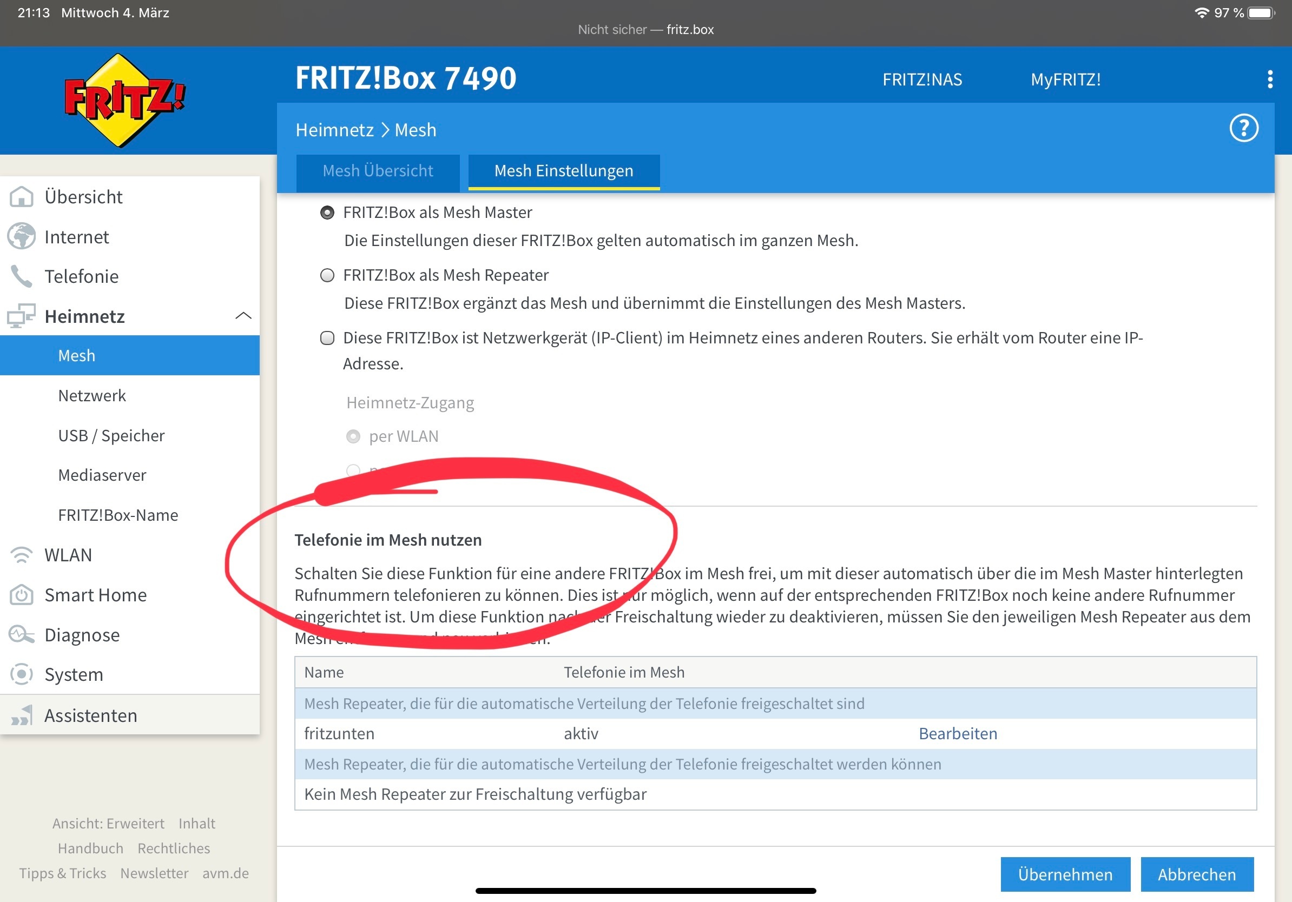The width and height of the screenshot is (1292, 902).
Task: Click Bearbeiten for fritzunten
Action: point(958,733)
